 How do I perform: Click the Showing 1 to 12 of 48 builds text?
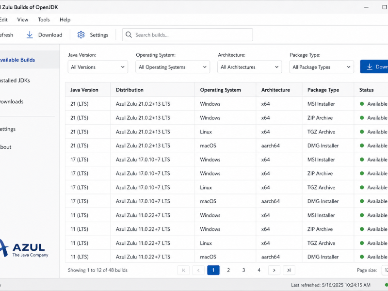point(98,270)
